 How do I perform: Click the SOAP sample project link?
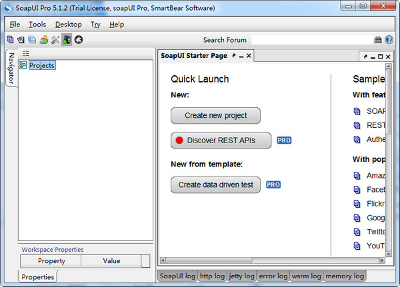376,111
